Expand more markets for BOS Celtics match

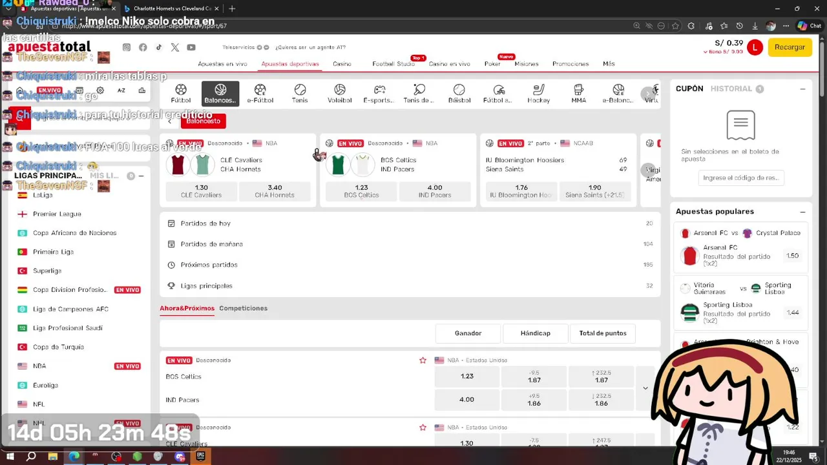click(645, 388)
